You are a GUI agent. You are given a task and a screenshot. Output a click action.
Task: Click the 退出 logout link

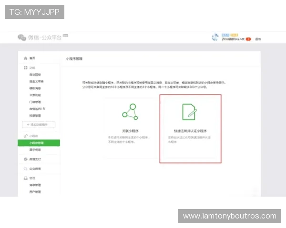pyautogui.click(x=258, y=39)
